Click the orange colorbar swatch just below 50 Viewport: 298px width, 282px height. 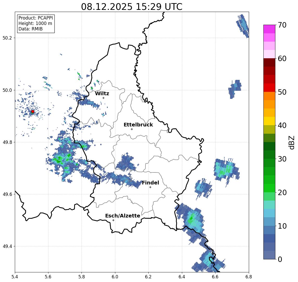pos(269,96)
